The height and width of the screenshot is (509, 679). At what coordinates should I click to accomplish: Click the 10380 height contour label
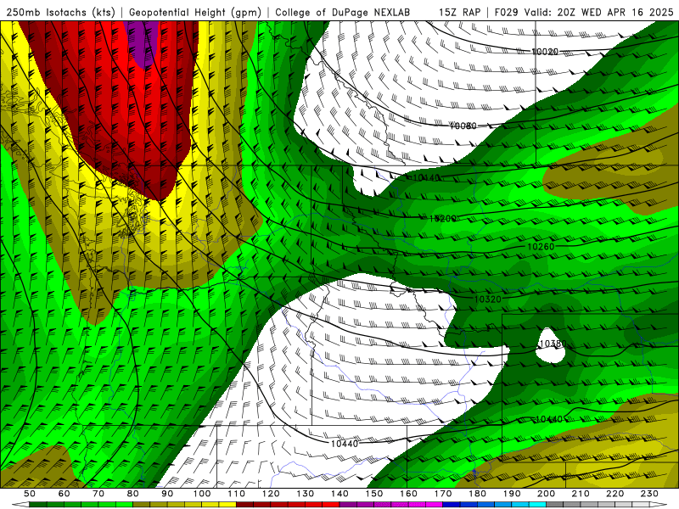(x=553, y=344)
